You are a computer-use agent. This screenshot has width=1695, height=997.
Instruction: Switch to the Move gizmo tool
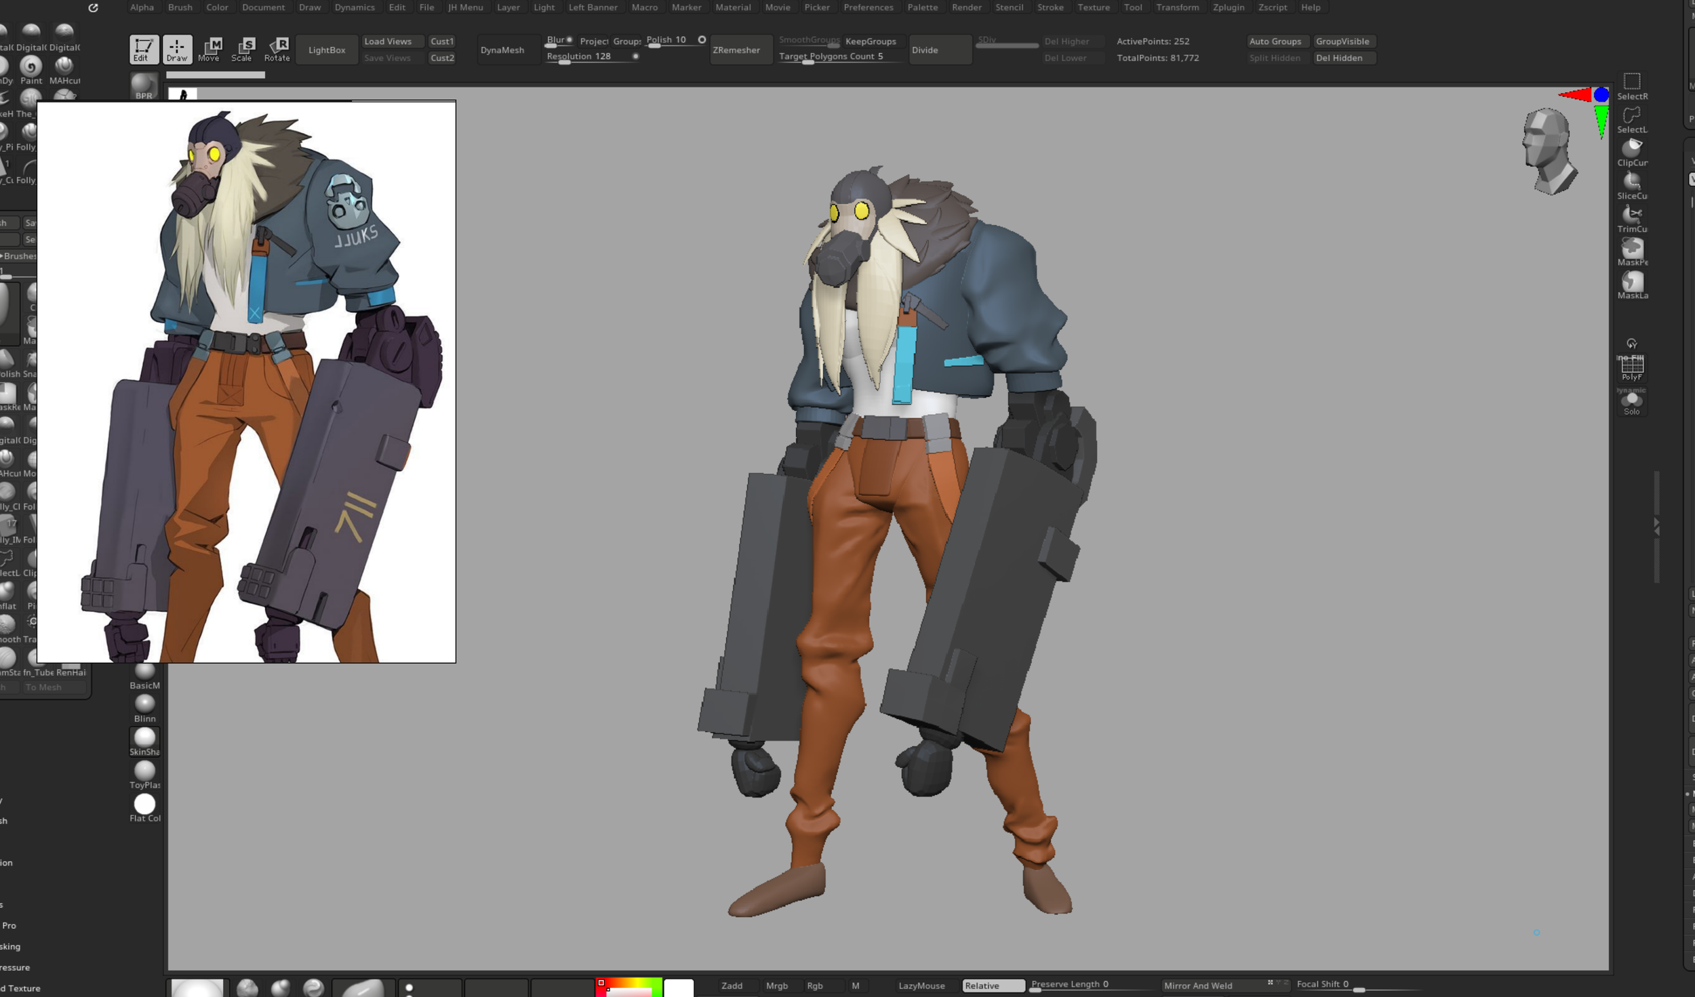(210, 49)
